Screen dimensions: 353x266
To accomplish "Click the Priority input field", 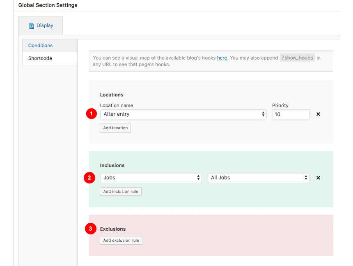I will (291, 115).
